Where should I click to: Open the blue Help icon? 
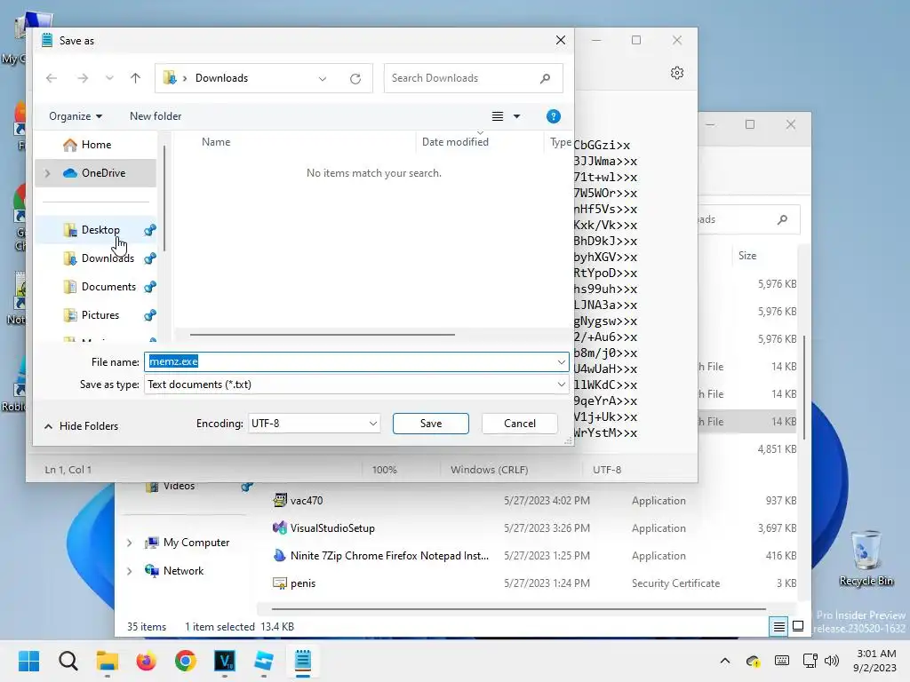pos(553,116)
